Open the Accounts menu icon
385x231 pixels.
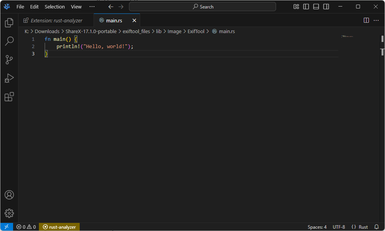(9, 195)
